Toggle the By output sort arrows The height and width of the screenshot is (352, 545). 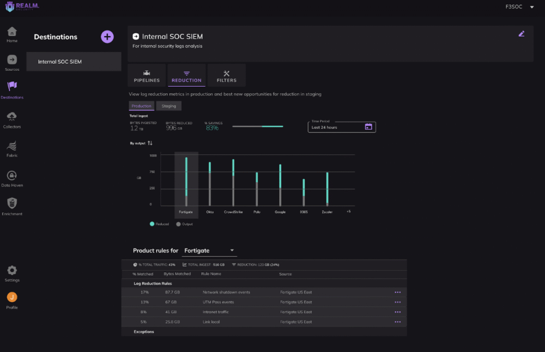pos(150,143)
